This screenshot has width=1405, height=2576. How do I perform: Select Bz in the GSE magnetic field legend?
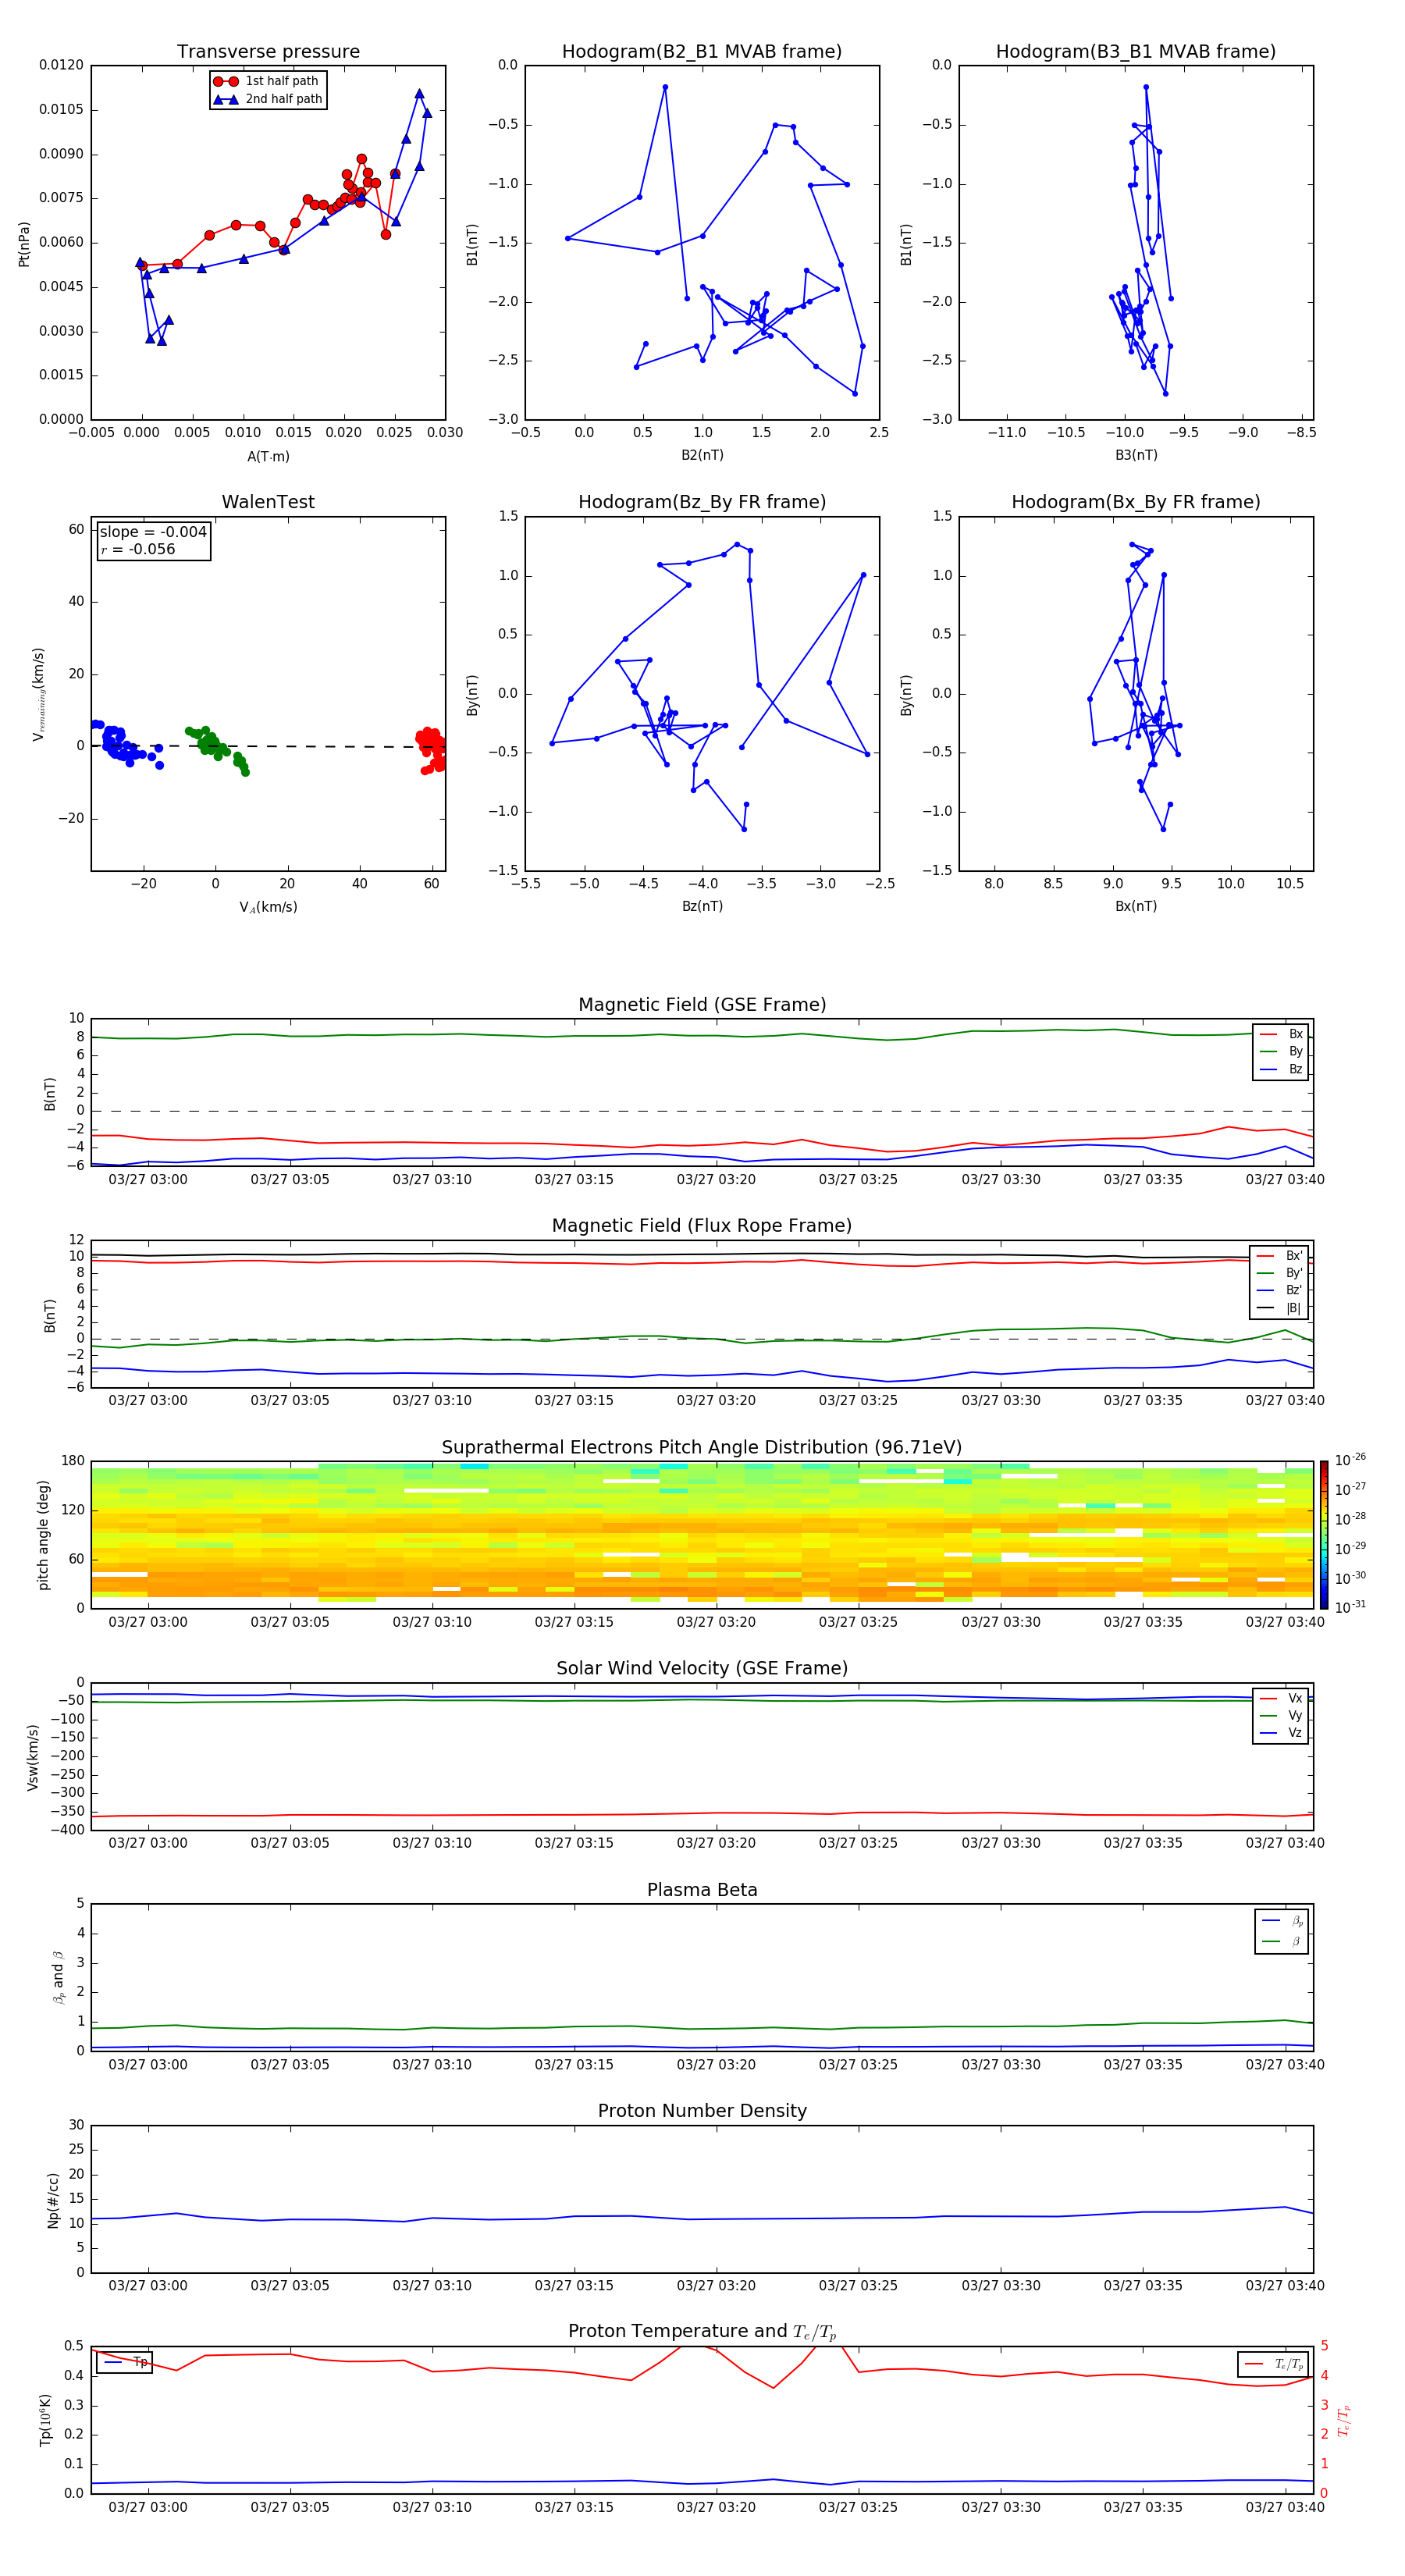(x=1281, y=1069)
